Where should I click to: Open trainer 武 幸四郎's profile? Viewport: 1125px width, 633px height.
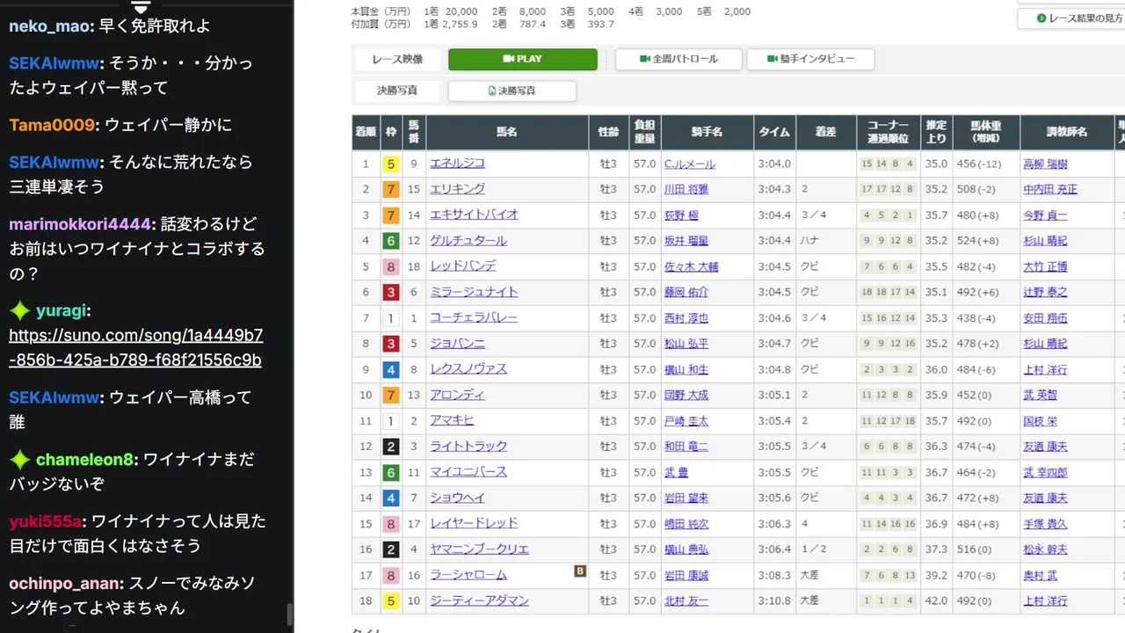(1046, 471)
